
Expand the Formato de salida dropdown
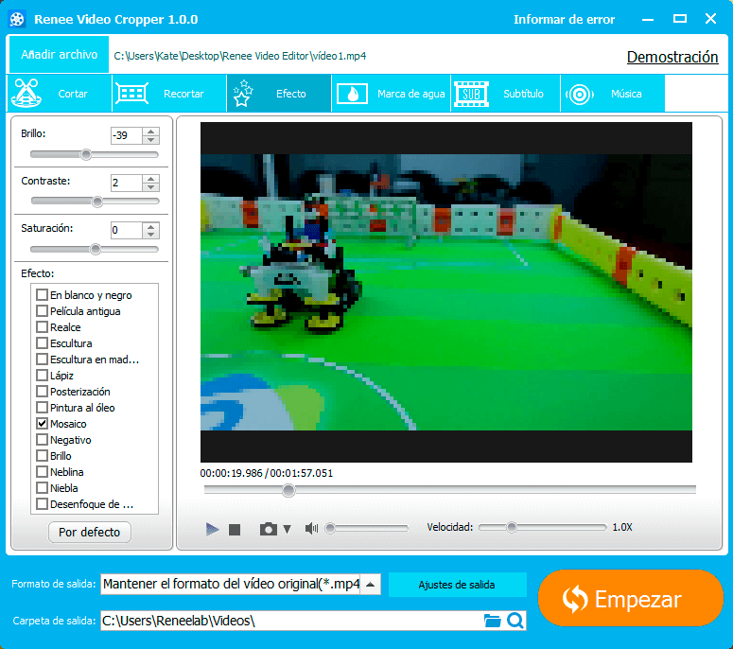(370, 584)
